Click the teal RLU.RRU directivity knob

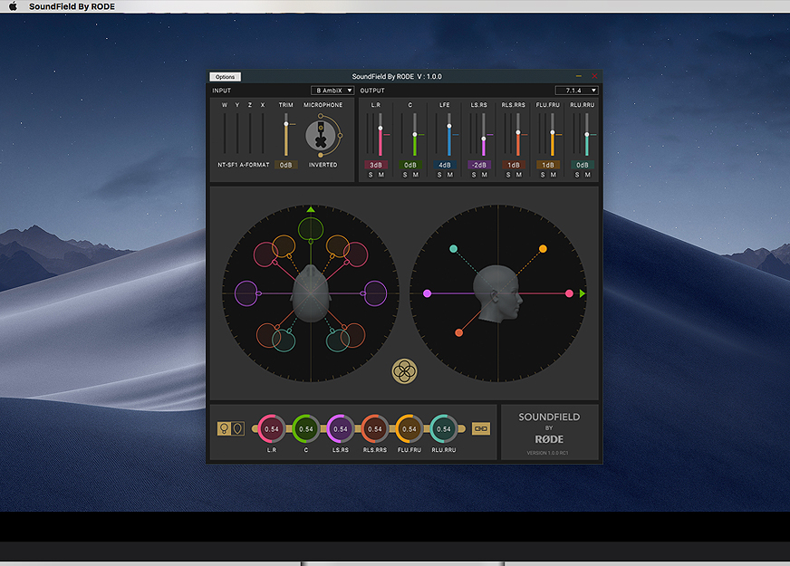tap(444, 429)
